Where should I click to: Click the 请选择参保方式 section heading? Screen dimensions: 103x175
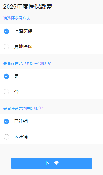17,18
